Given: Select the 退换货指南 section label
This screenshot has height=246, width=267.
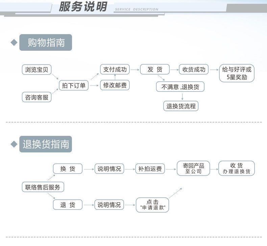Looking at the screenshot, I should pyautogui.click(x=46, y=144).
